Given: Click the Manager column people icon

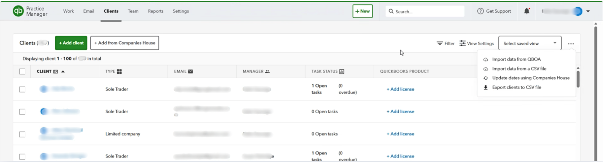Looking at the screenshot, I should (x=267, y=71).
